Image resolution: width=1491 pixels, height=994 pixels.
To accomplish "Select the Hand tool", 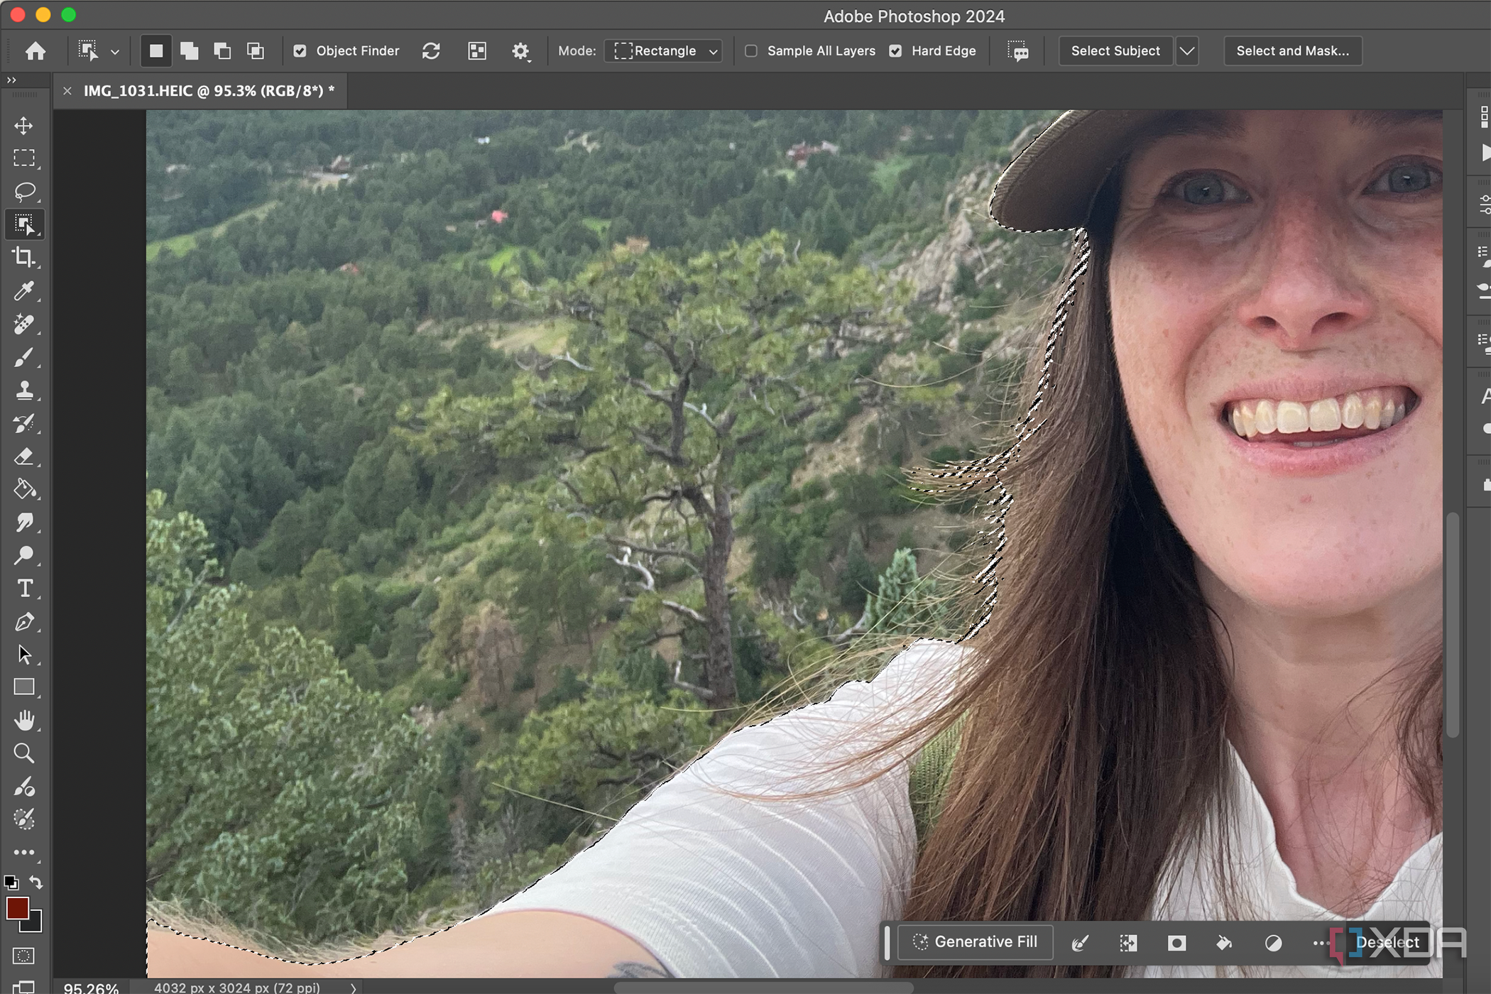I will coord(23,721).
